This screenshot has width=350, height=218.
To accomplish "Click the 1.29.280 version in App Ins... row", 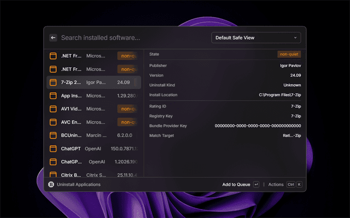I will click(x=127, y=96).
